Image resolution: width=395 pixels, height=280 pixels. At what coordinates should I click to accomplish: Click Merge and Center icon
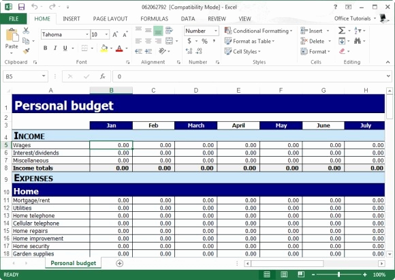coord(169,41)
